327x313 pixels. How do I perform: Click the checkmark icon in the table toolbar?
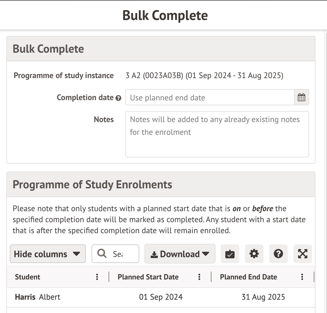pyautogui.click(x=230, y=254)
